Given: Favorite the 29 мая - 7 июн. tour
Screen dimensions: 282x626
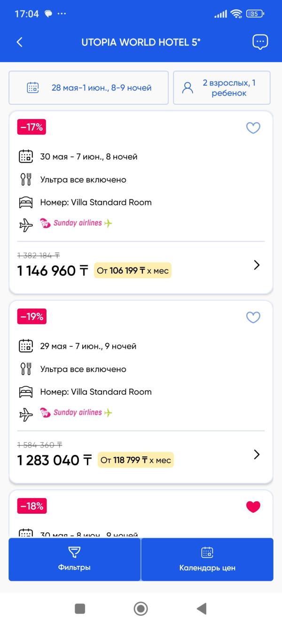Looking at the screenshot, I should click(x=253, y=318).
